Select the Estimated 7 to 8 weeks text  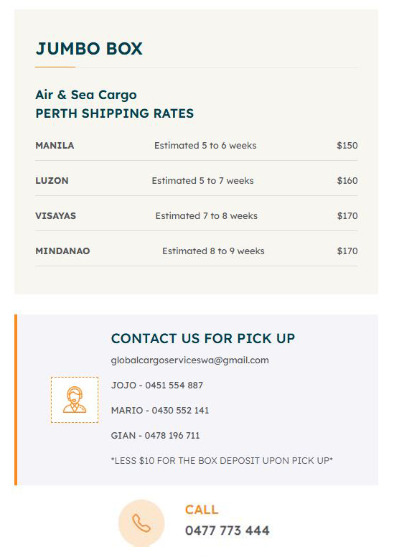point(206,215)
